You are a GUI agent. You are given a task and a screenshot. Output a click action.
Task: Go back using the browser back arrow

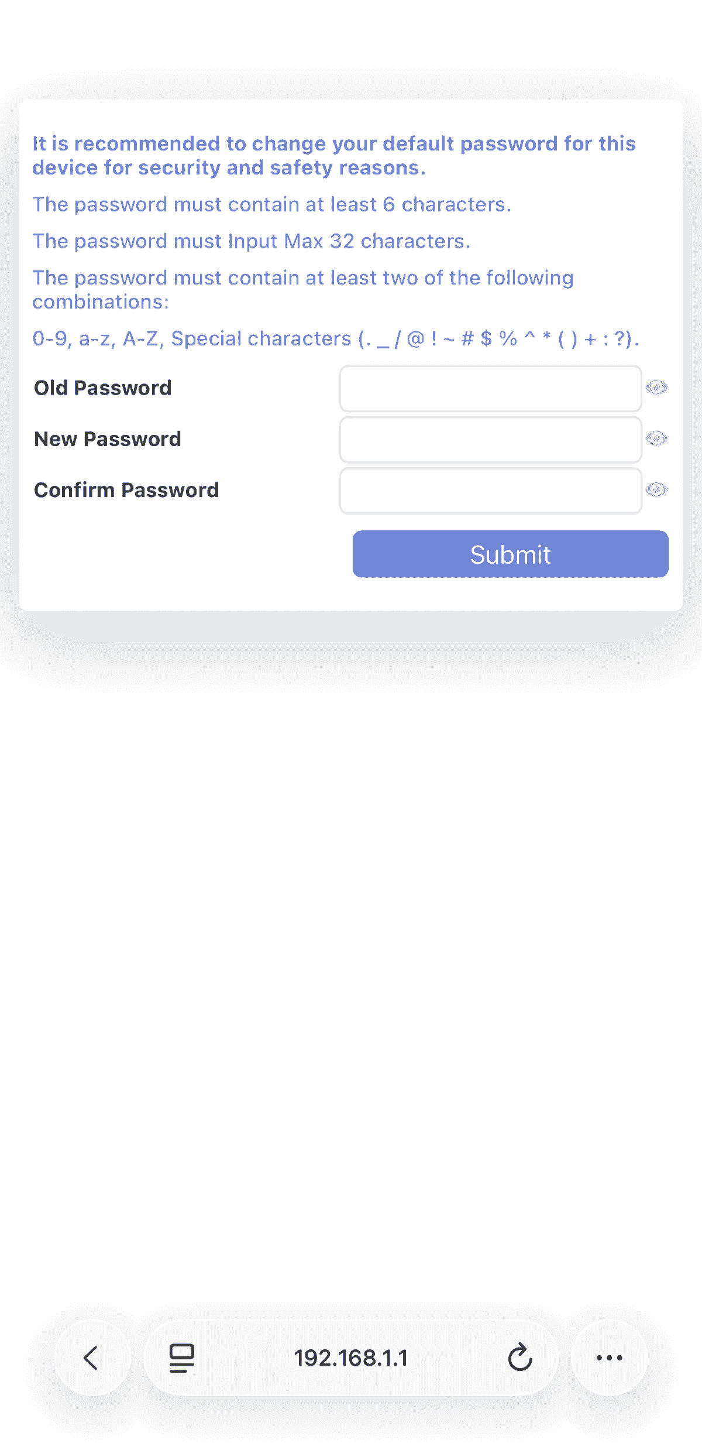[91, 1358]
